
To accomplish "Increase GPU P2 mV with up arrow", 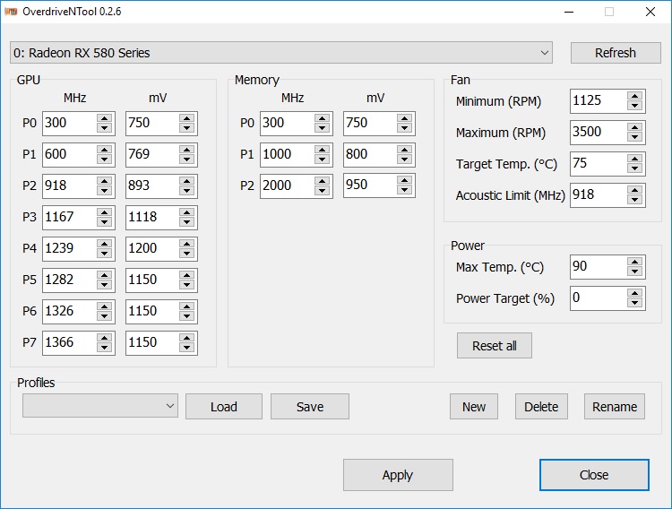I will [187, 181].
